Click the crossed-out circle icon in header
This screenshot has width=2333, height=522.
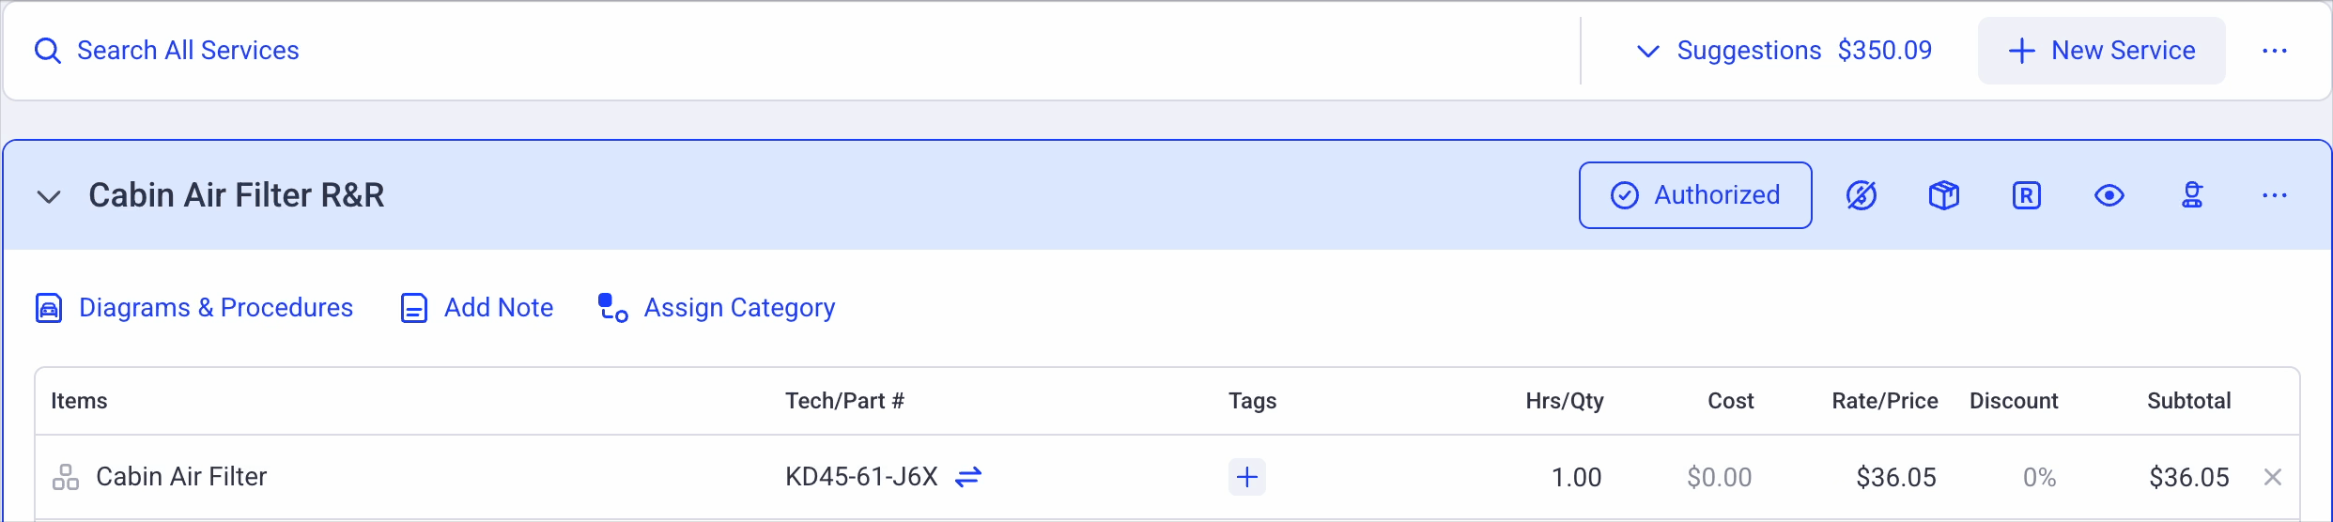[x=1862, y=195]
